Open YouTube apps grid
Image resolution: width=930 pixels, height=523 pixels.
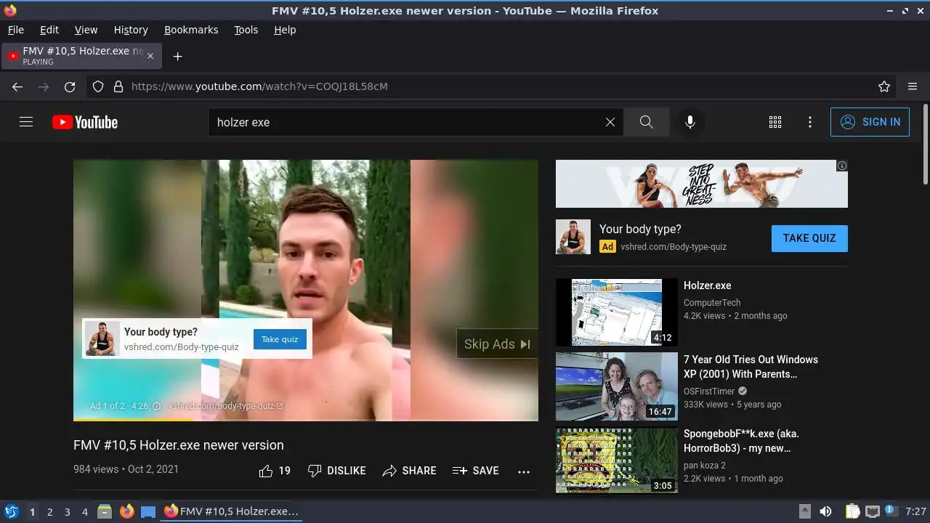pos(775,122)
